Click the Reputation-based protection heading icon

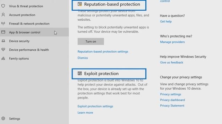(x=80, y=4)
